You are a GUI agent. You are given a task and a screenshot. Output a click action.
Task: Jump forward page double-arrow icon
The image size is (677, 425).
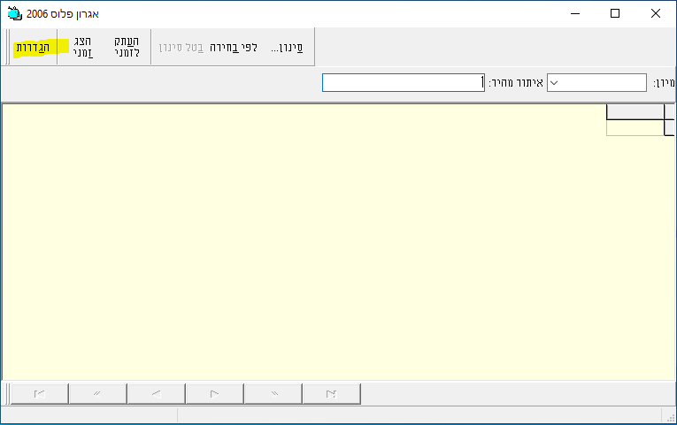click(273, 394)
